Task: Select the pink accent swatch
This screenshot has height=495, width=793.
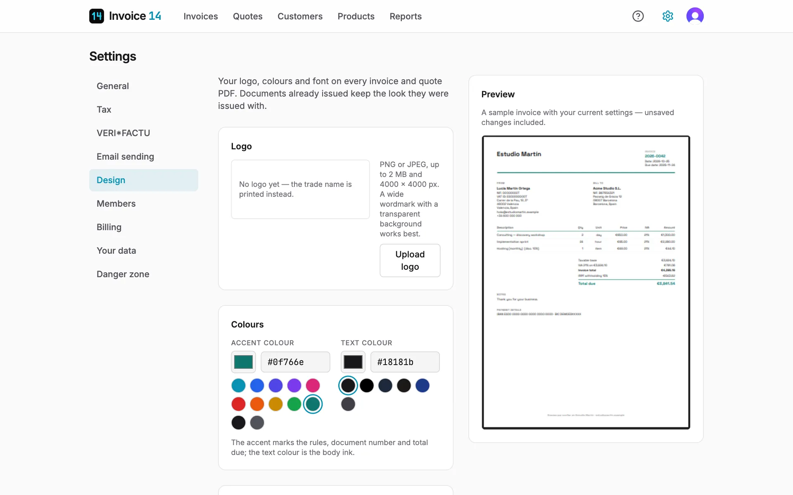Action: (x=313, y=386)
